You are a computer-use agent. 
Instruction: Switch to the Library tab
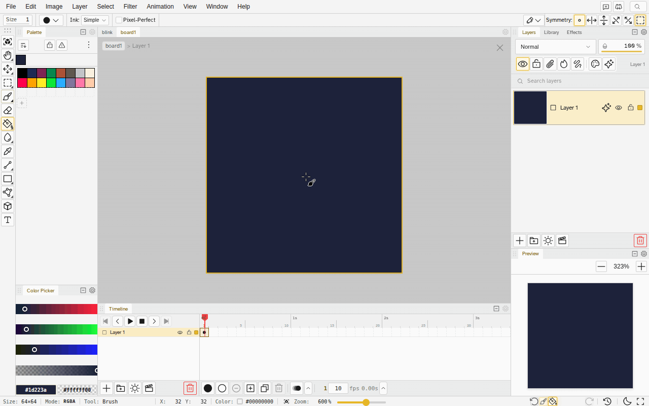tap(551, 32)
